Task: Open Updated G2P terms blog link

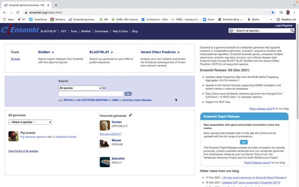Action: (251, 182)
